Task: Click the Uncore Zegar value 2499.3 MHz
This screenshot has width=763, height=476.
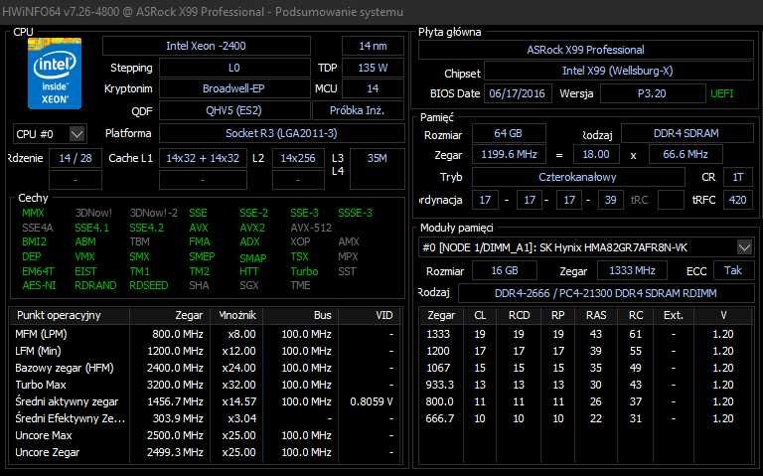Action: (x=175, y=452)
